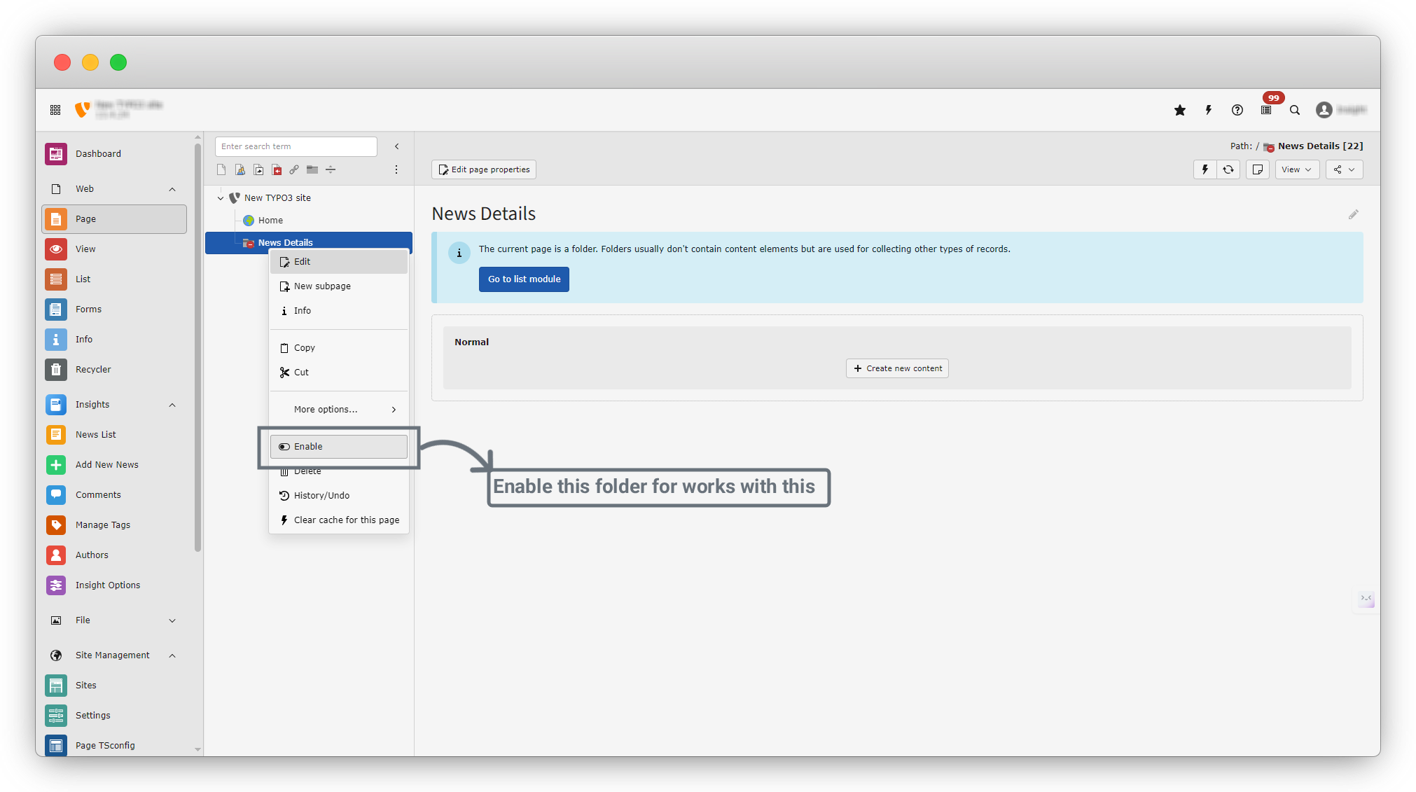Select History/Undo in context menu
This screenshot has width=1416, height=792.
(x=321, y=496)
